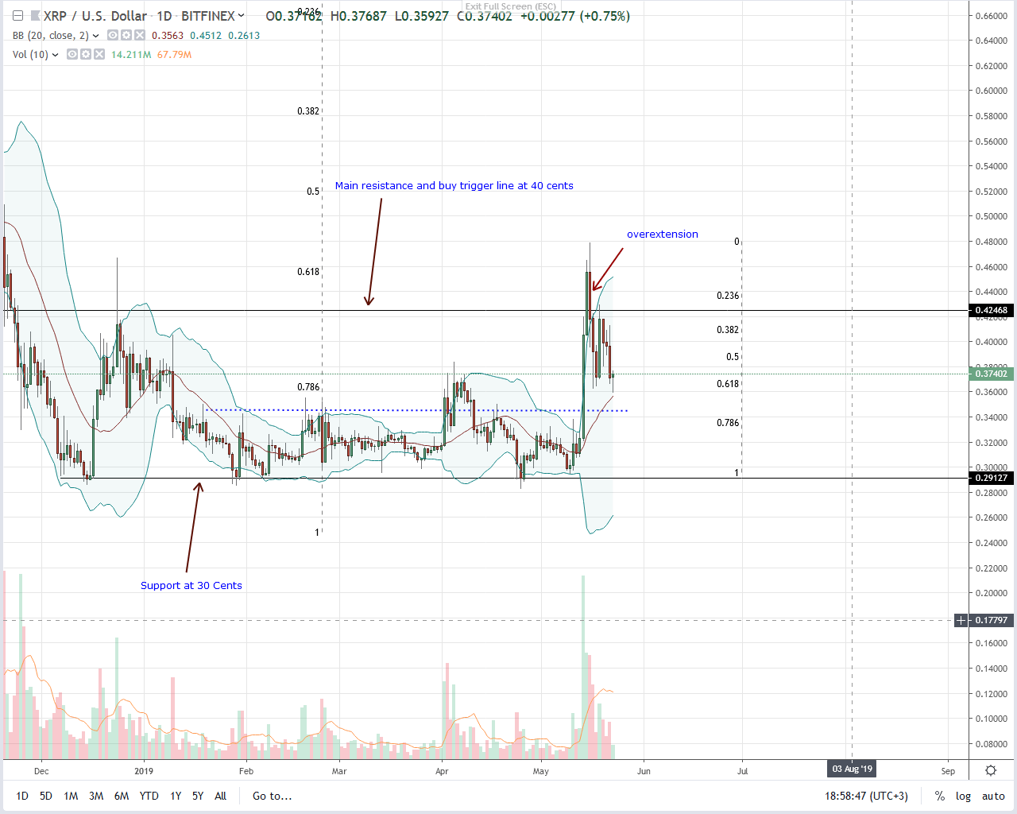Remove the Volume indicator

[99, 55]
